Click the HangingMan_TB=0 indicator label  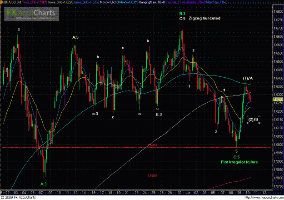pos(152,2)
